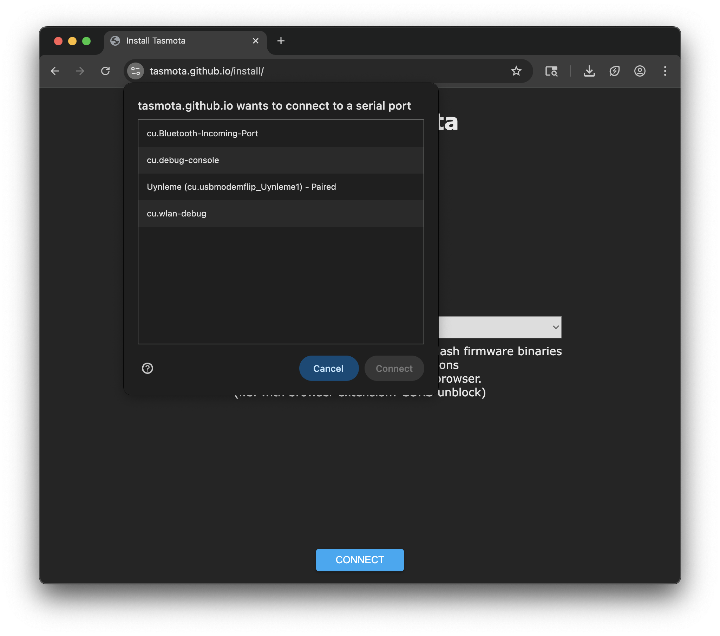Image resolution: width=720 pixels, height=636 pixels.
Task: Open Chrome three-dot menu
Action: (665, 71)
